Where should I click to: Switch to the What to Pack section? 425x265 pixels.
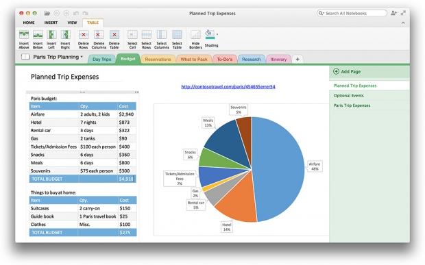click(x=194, y=60)
